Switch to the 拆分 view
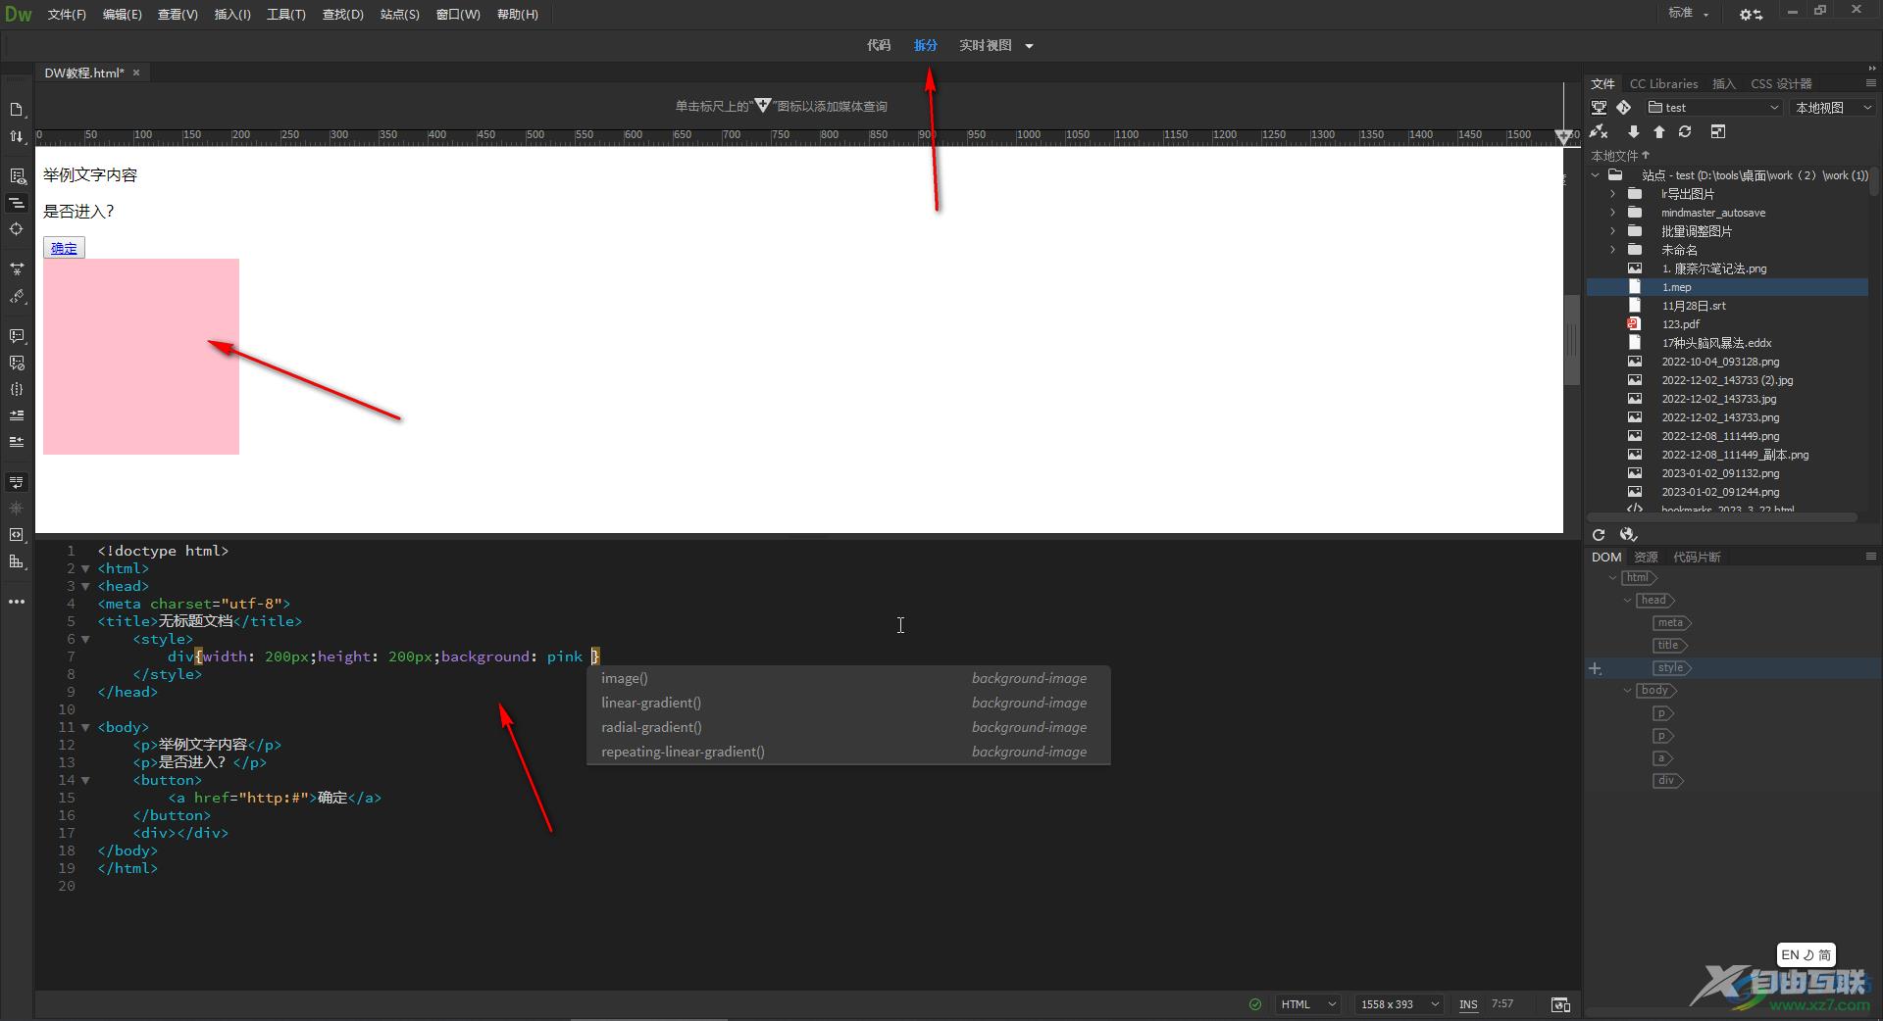Image resolution: width=1883 pixels, height=1021 pixels. coord(926,45)
